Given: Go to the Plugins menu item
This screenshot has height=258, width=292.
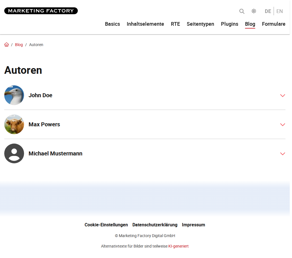Looking at the screenshot, I should (229, 24).
